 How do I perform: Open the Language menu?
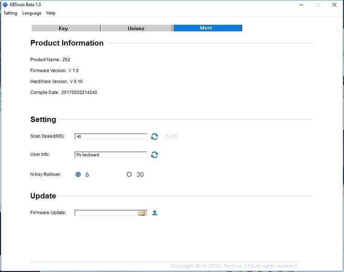[x=32, y=13]
